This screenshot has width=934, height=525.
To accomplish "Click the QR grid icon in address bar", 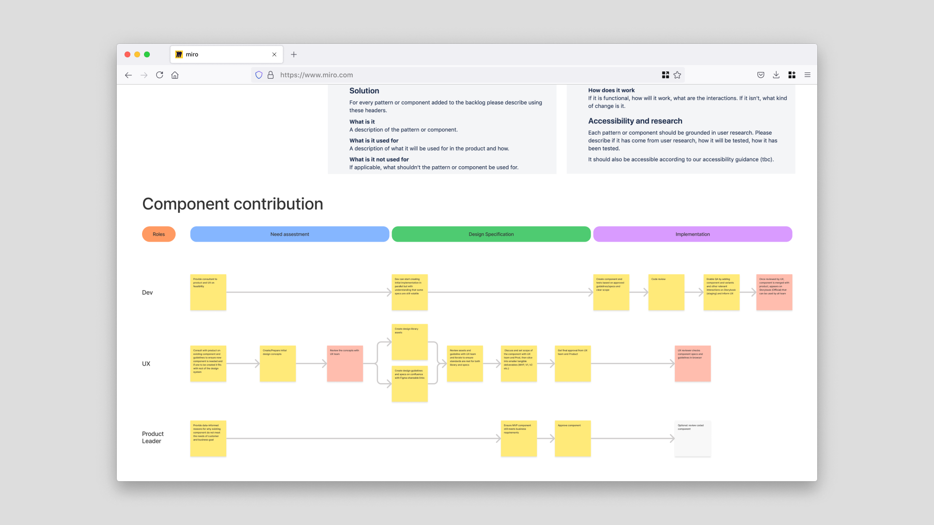I will click(x=665, y=75).
